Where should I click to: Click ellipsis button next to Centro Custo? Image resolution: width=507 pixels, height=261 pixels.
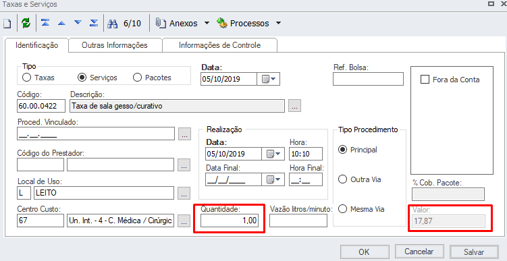184,221
